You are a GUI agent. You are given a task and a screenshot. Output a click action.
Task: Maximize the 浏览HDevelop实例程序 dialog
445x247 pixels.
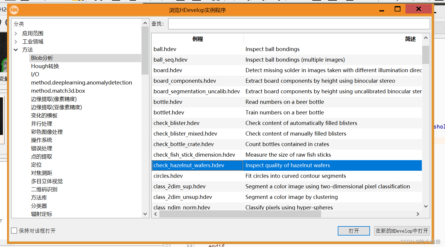pyautogui.click(x=398, y=9)
